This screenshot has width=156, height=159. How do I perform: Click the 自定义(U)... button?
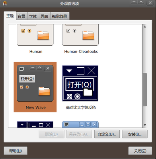107,134
